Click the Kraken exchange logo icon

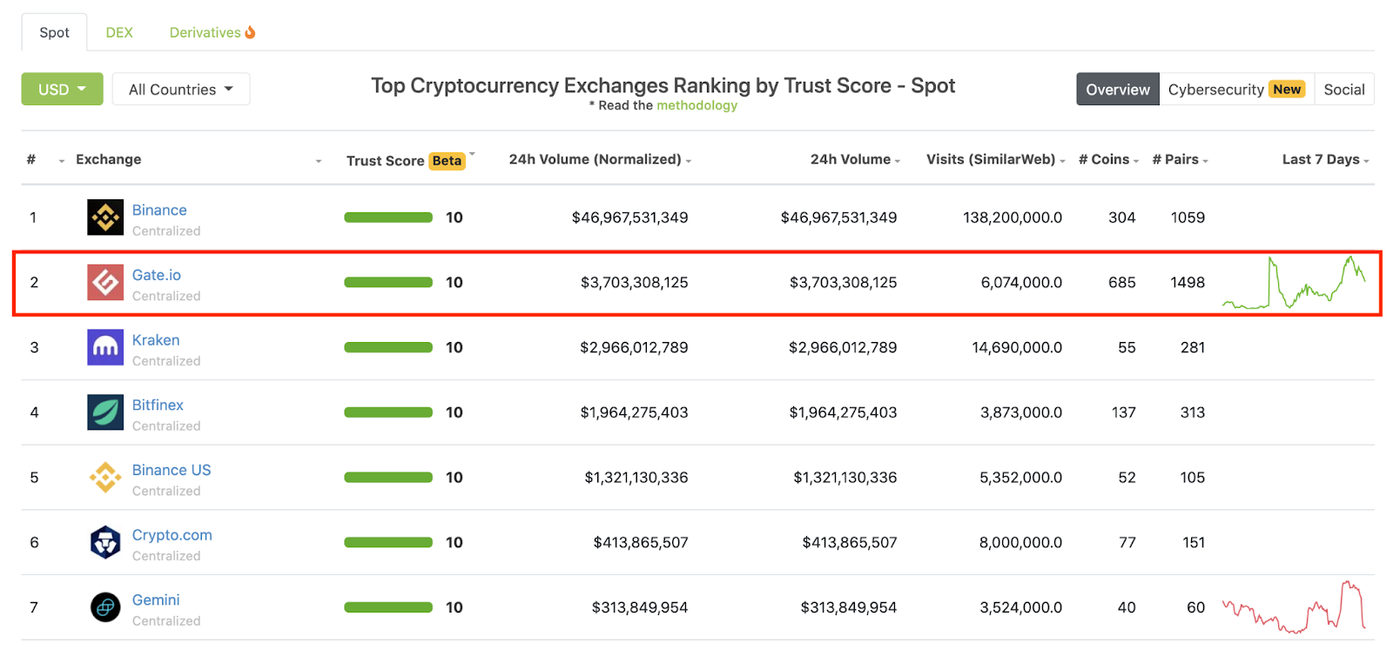click(105, 347)
